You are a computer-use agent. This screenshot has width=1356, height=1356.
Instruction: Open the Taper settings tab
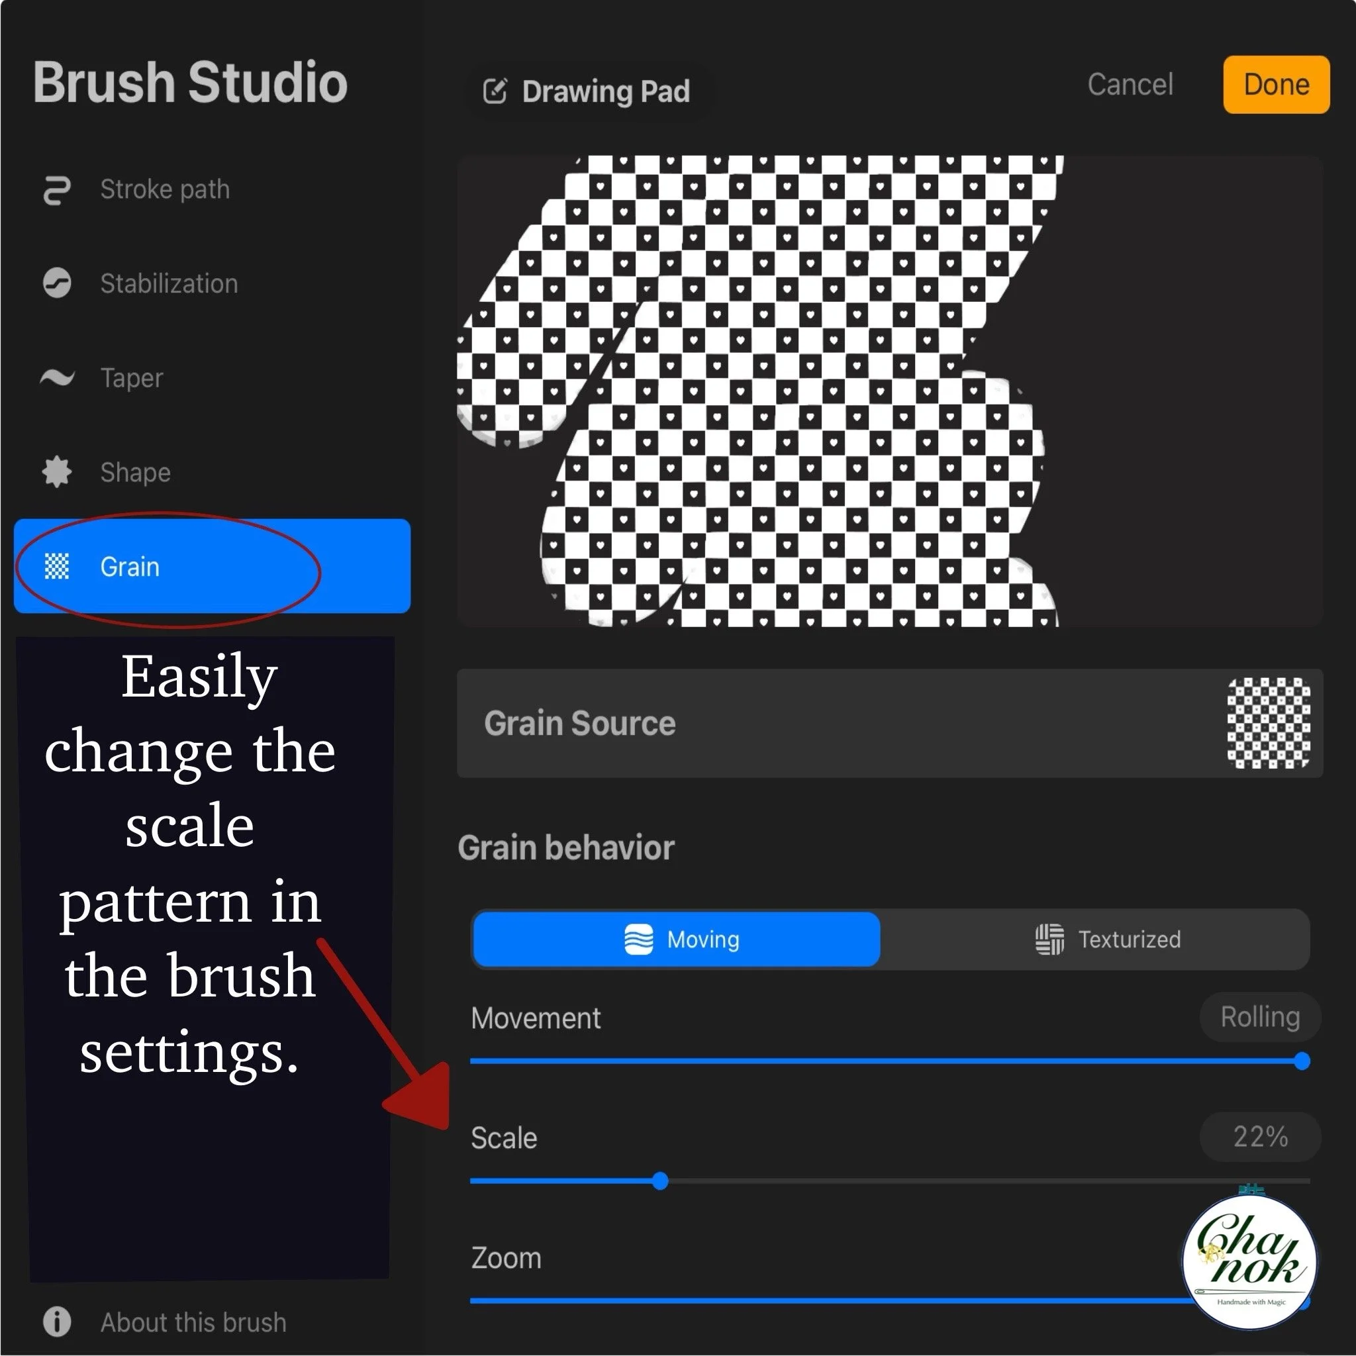tap(131, 377)
